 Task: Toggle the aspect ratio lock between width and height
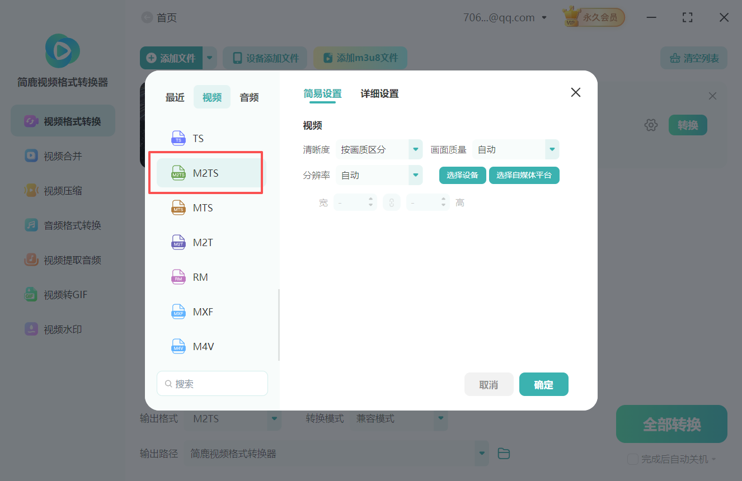click(391, 202)
